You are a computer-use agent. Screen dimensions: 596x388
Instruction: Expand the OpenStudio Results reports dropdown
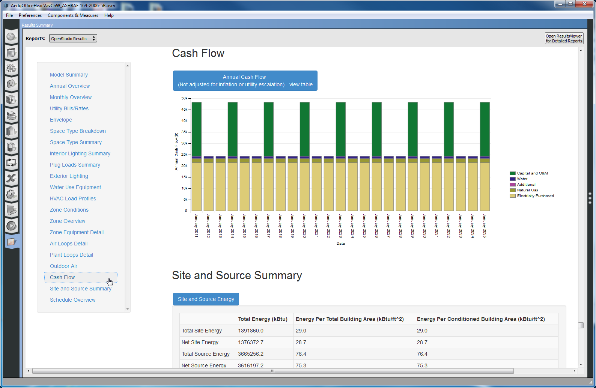coord(73,39)
